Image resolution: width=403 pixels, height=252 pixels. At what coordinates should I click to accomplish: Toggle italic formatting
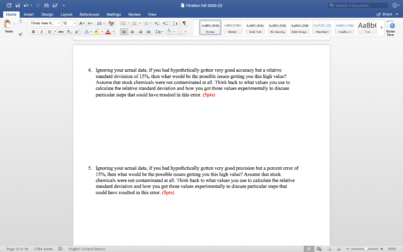click(x=41, y=31)
